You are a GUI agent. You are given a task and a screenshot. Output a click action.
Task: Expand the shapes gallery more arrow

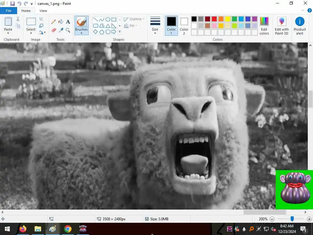point(120,32)
